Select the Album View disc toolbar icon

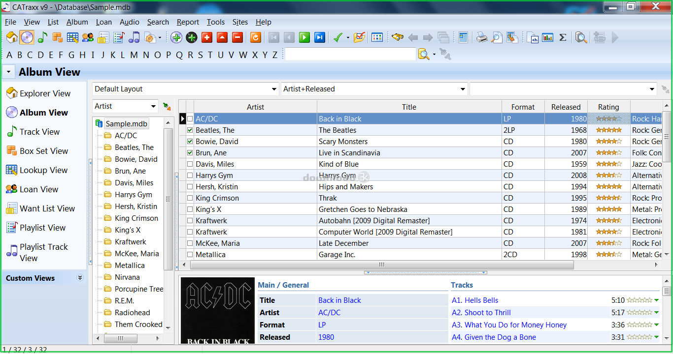[x=27, y=37]
